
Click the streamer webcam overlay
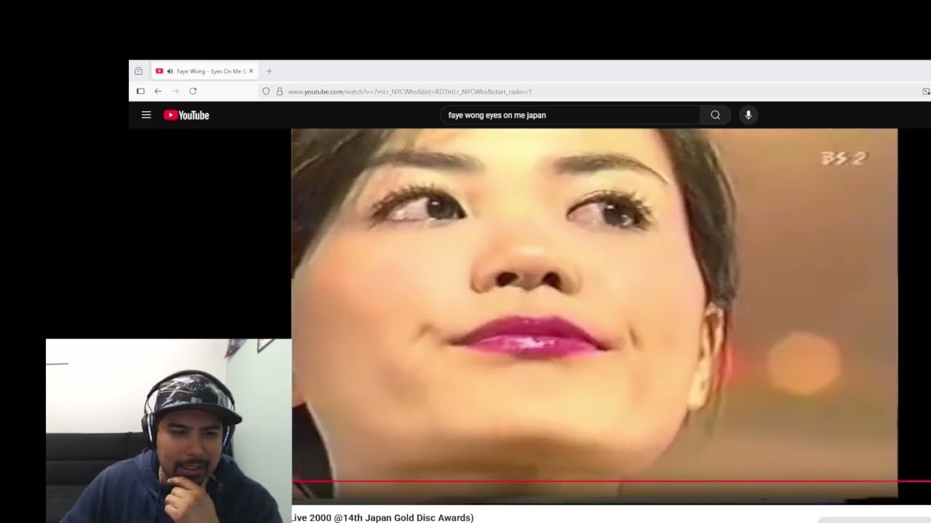(168, 431)
